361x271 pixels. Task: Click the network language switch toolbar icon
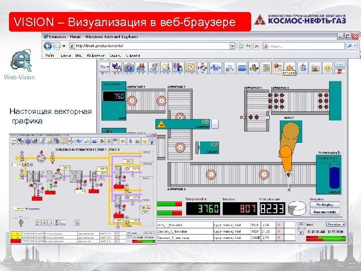tap(117, 68)
